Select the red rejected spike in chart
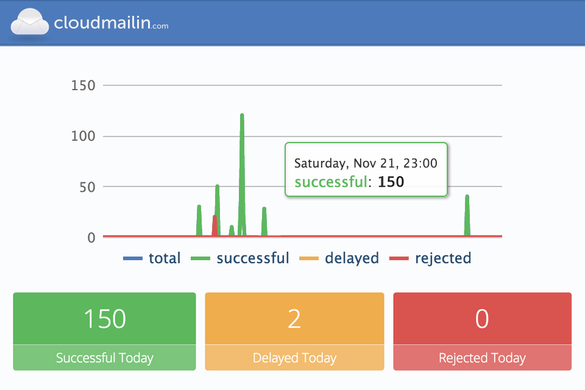Image resolution: width=585 pixels, height=390 pixels. click(x=214, y=218)
